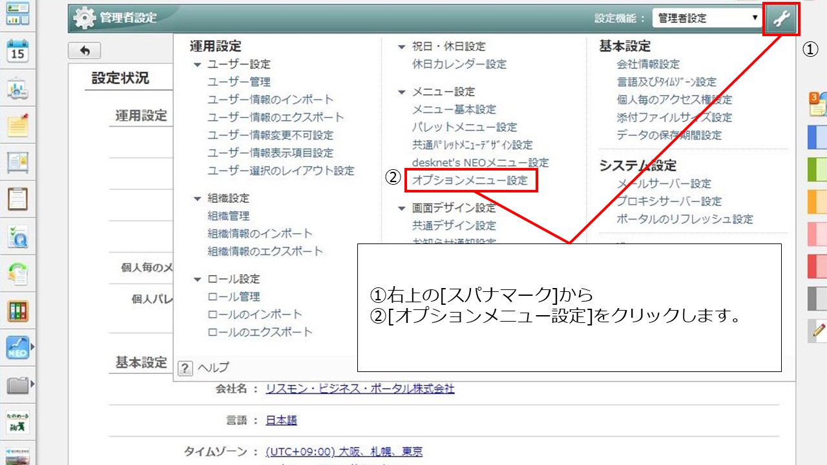This screenshot has width=827, height=465.
Task: Collapse the メニュー設定 section
Action: pos(403,92)
